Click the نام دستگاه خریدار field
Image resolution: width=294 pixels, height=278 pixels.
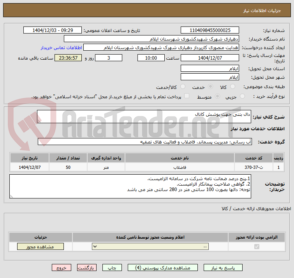coord(151,39)
